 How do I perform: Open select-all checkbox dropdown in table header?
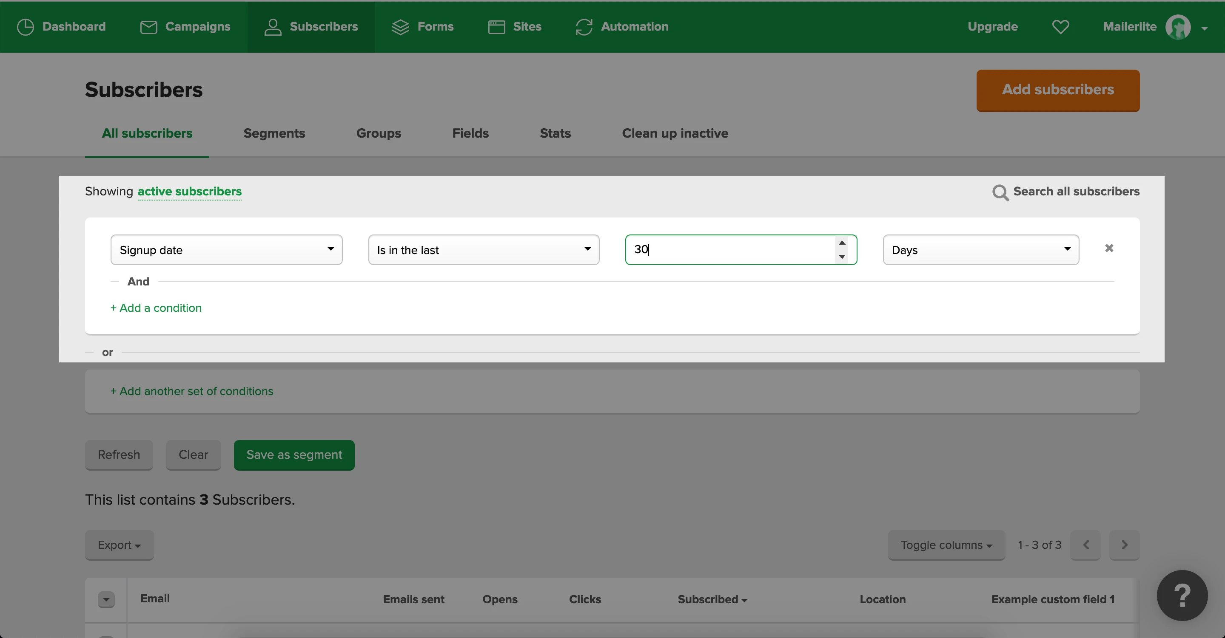click(x=106, y=599)
